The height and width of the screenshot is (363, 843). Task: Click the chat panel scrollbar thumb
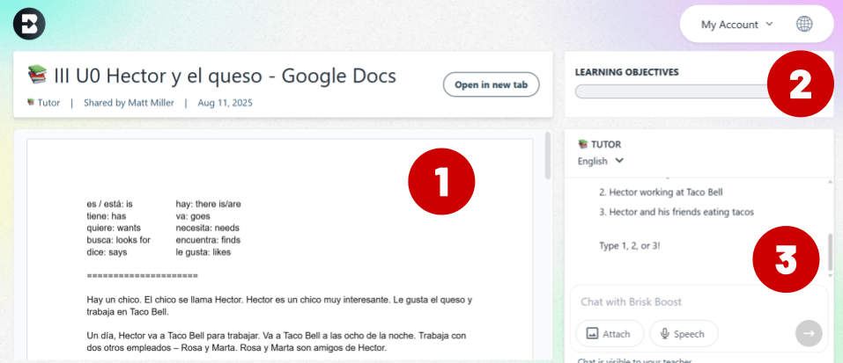point(831,252)
